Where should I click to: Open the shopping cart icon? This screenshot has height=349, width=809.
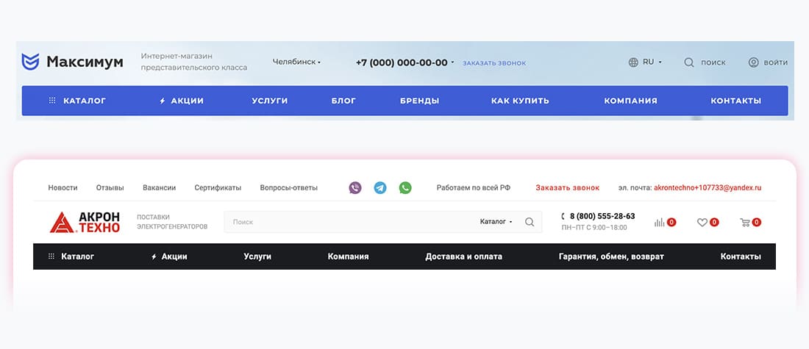click(x=745, y=222)
